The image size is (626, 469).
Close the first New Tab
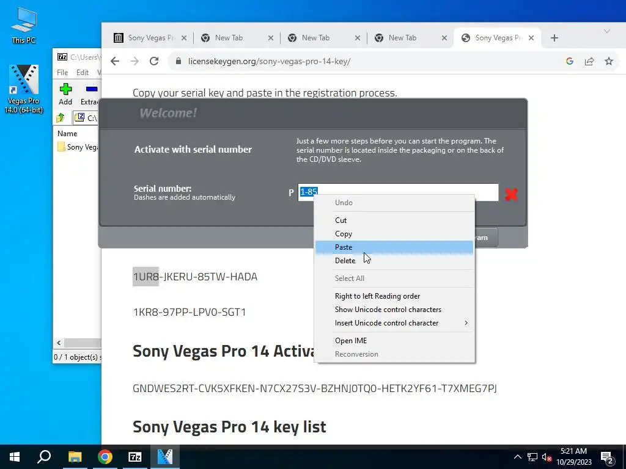pos(271,38)
